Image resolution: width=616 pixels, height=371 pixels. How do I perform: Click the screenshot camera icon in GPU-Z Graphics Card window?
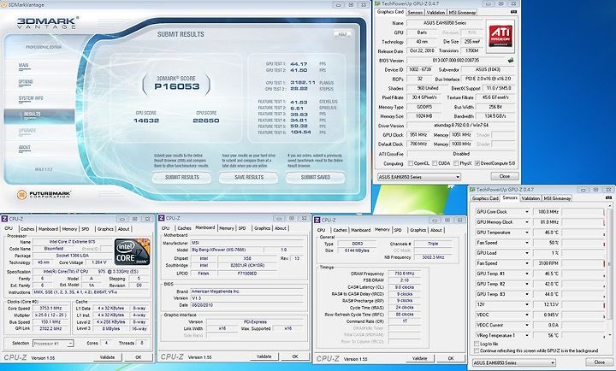513,12
